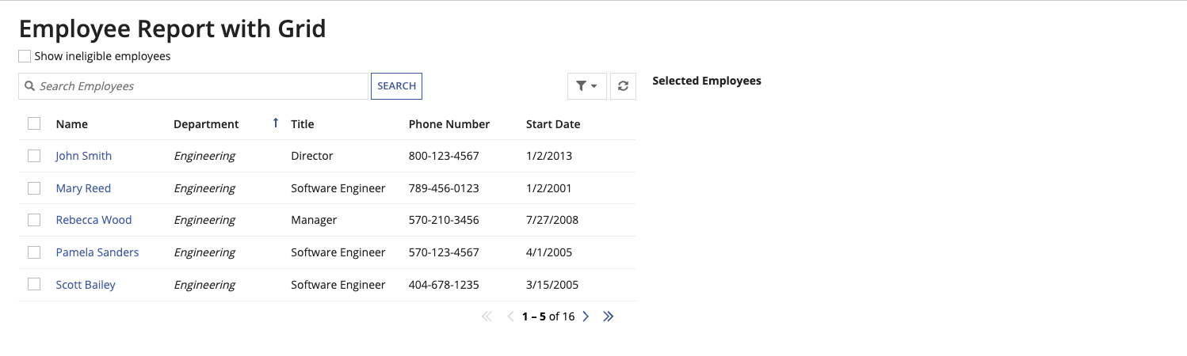The image size is (1187, 356).
Task: Click Rebecca Wood's Engineering department cell
Action: click(204, 220)
